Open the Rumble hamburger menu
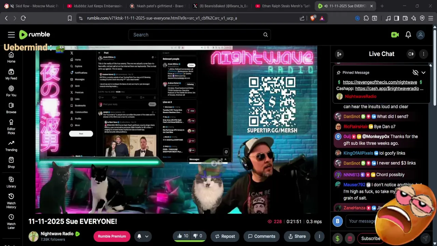The height and width of the screenshot is (246, 437). 11,35
